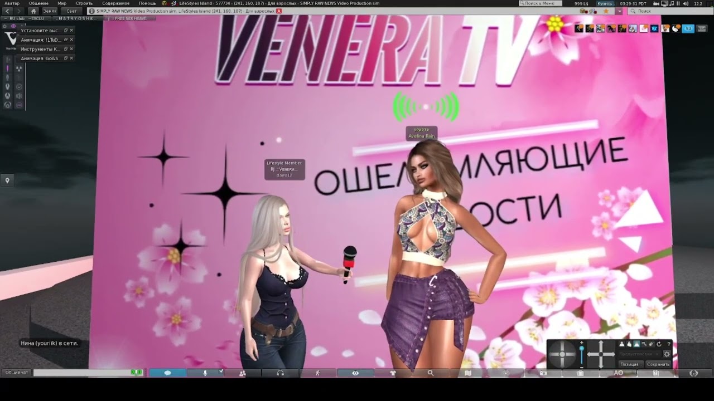Open the camera preset dropdown
This screenshot has height=401, width=714.
click(x=639, y=354)
